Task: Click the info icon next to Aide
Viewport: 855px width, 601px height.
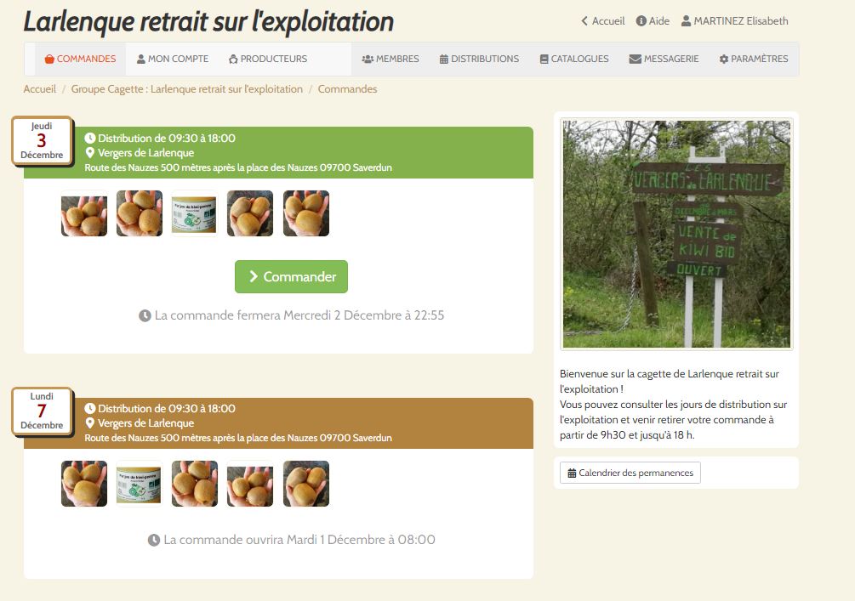Action: coord(641,20)
